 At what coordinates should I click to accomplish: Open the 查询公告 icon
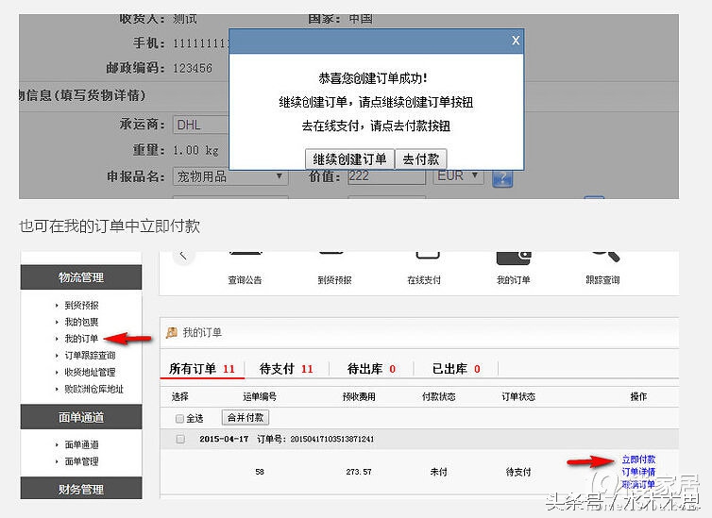point(246,268)
